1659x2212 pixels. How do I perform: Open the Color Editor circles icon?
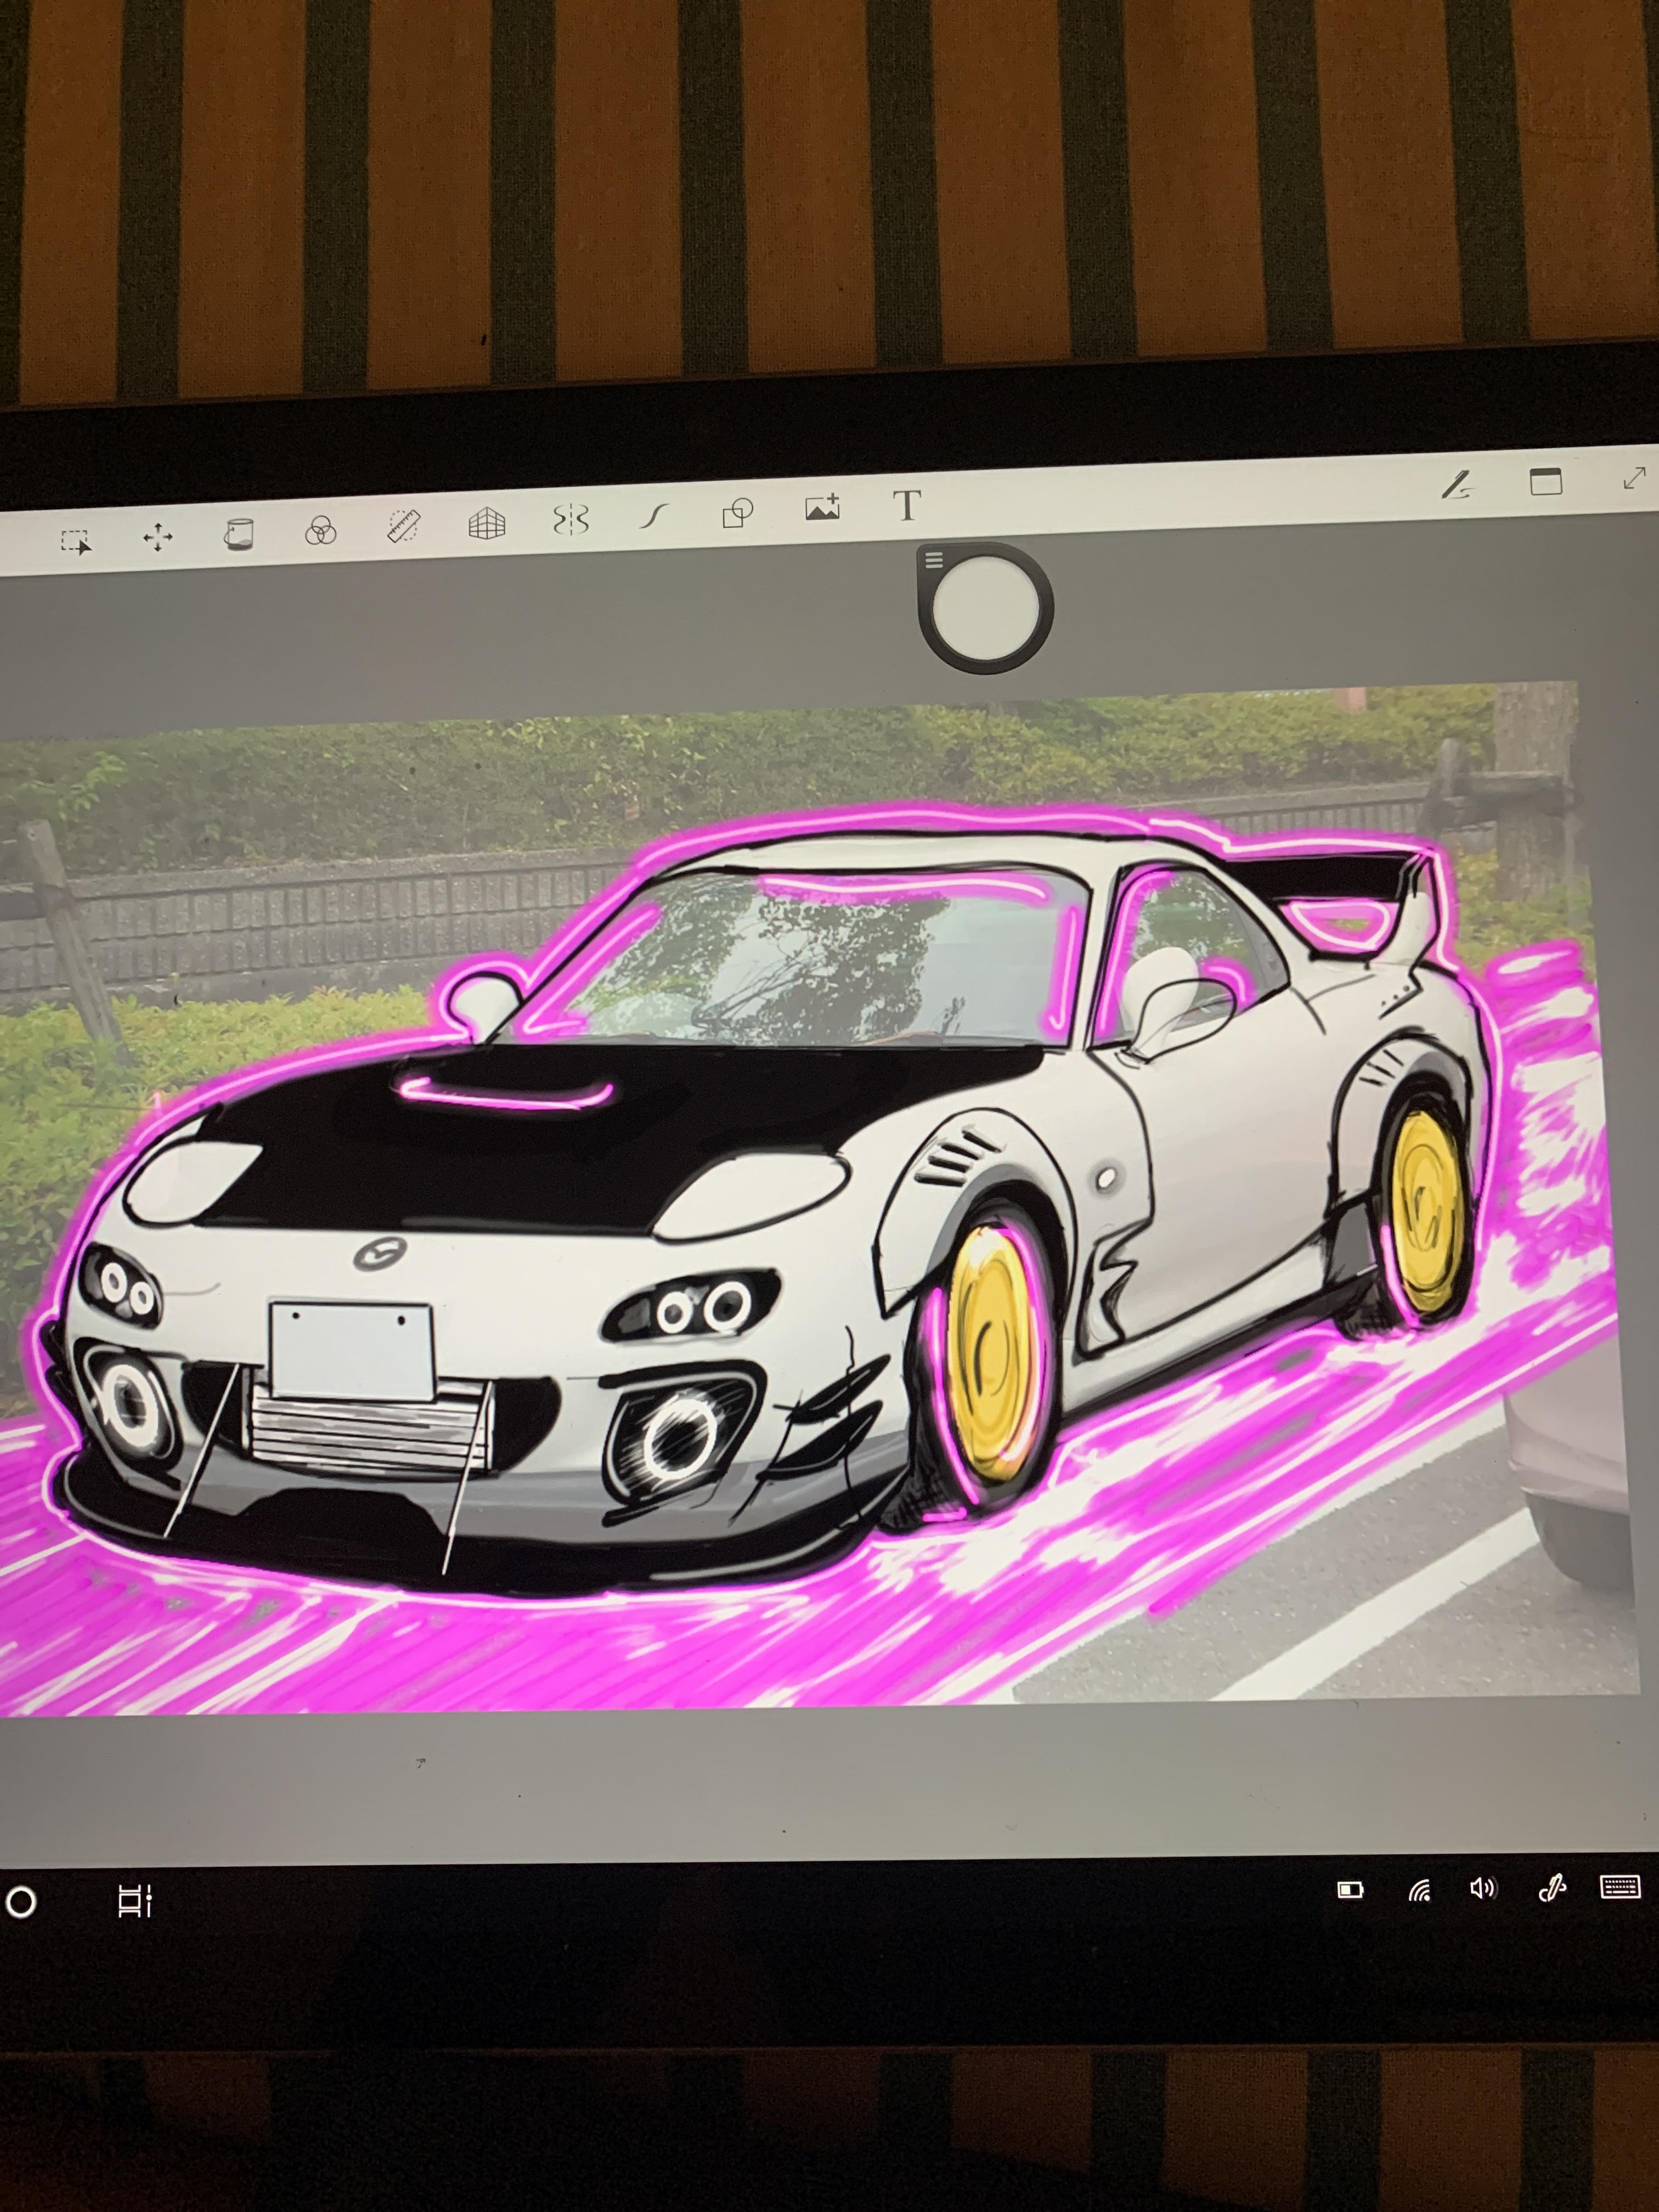(x=320, y=530)
